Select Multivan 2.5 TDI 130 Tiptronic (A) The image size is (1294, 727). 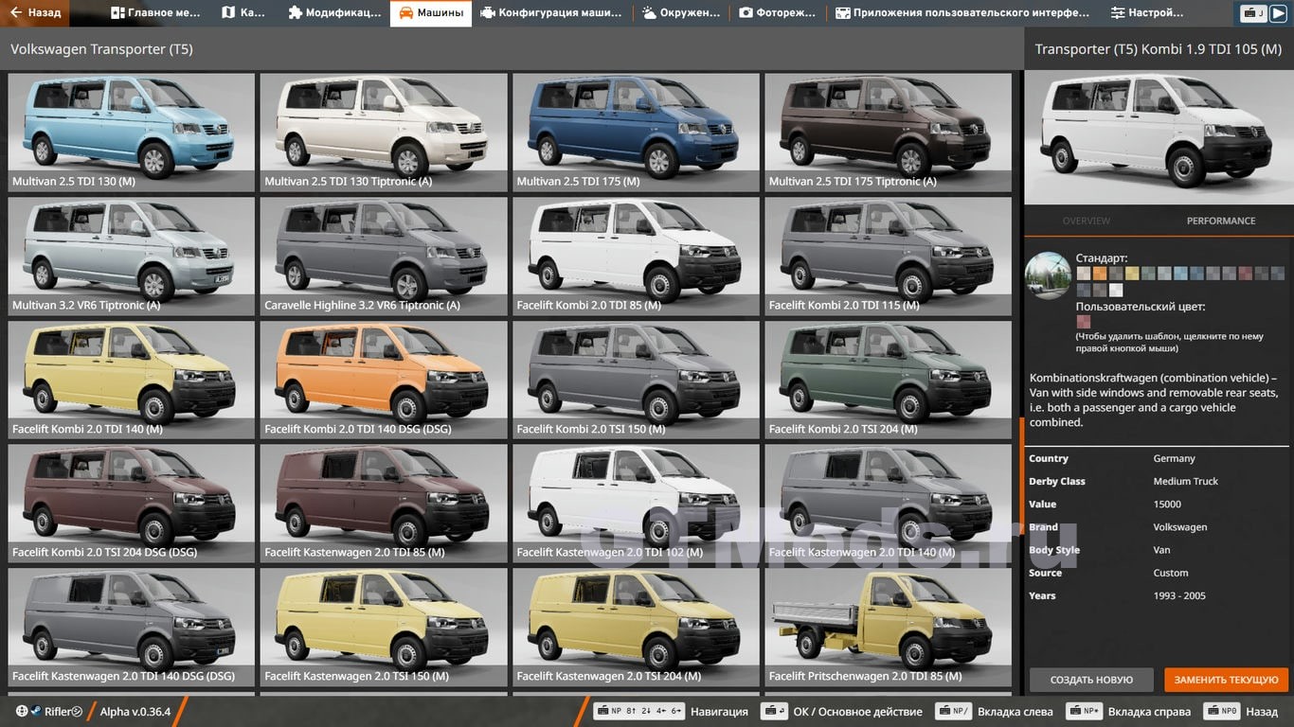(x=384, y=133)
